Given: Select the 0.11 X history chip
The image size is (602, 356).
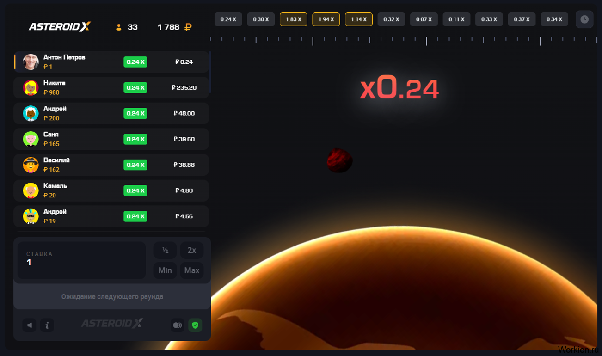Looking at the screenshot, I should (x=456, y=19).
